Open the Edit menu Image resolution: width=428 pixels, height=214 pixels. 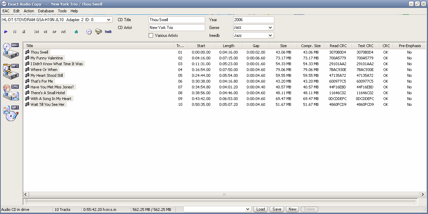16,11
